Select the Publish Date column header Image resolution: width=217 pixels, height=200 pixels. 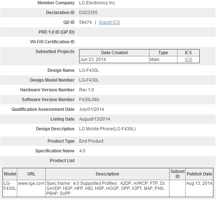point(199,174)
